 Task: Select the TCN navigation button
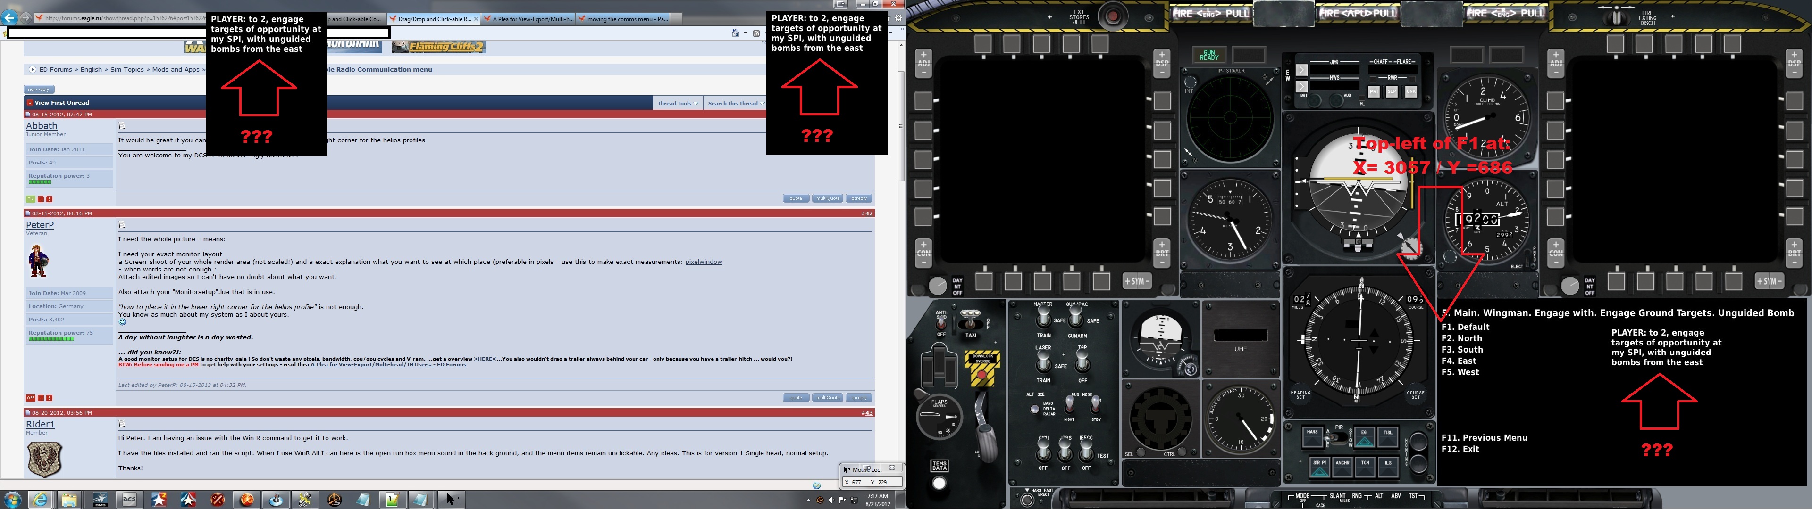pos(1365,468)
